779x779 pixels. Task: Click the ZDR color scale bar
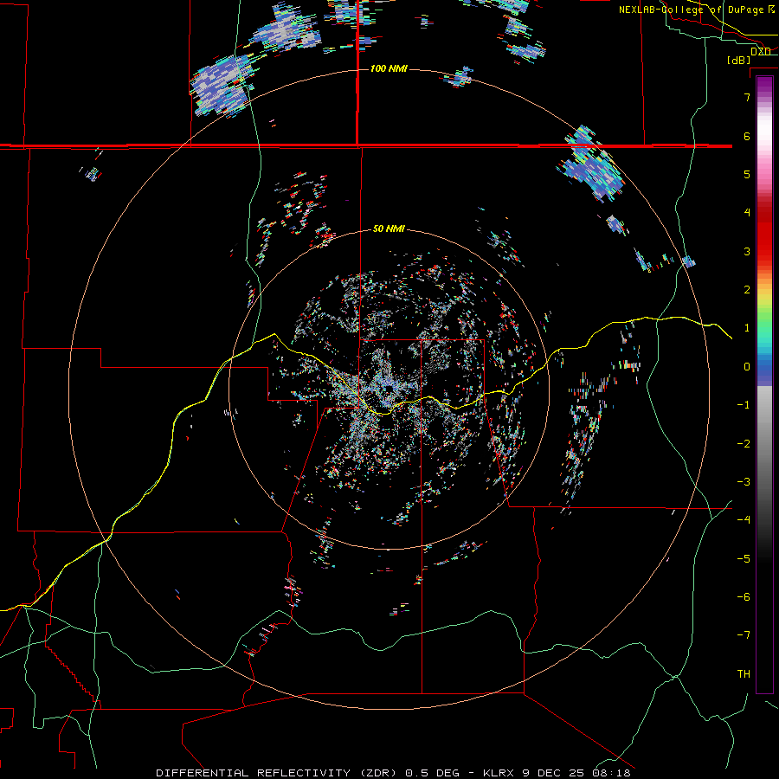pyautogui.click(x=764, y=384)
